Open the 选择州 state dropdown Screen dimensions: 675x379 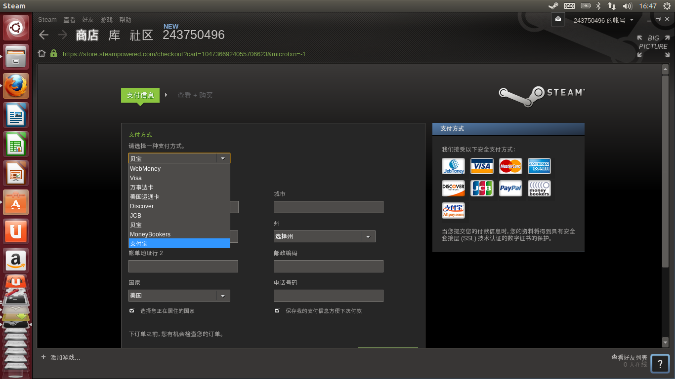tap(325, 236)
